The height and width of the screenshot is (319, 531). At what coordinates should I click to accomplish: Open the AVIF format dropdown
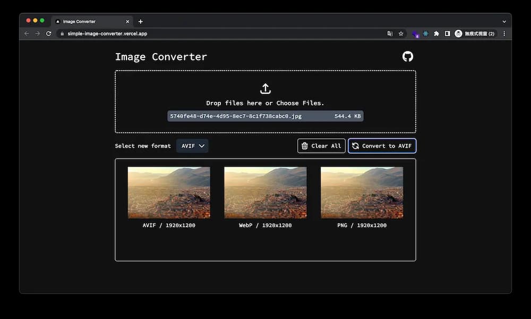pyautogui.click(x=192, y=145)
